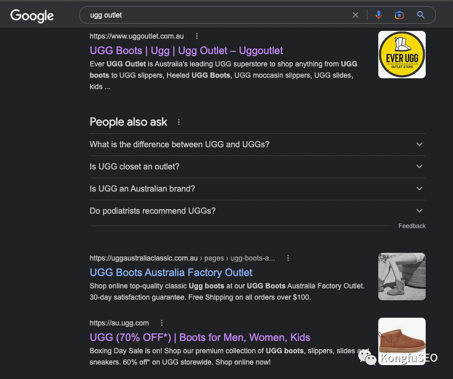This screenshot has width=453, height=379.
Task: Expand 'Is UGG closet an outlet?' question
Action: coord(257,166)
